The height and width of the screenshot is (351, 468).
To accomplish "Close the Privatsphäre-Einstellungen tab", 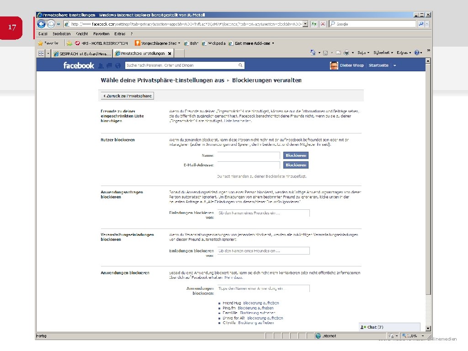I will point(170,53).
